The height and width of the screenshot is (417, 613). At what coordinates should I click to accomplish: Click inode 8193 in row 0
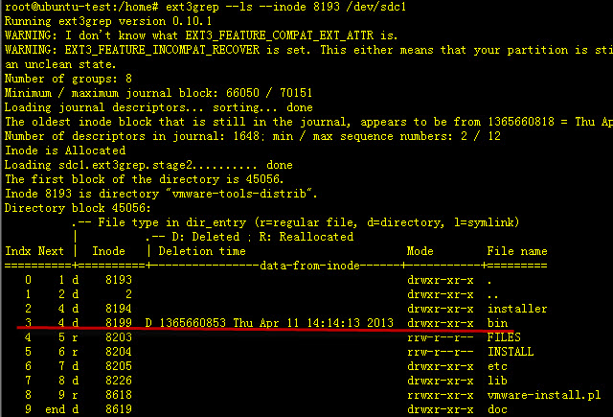coord(119,280)
